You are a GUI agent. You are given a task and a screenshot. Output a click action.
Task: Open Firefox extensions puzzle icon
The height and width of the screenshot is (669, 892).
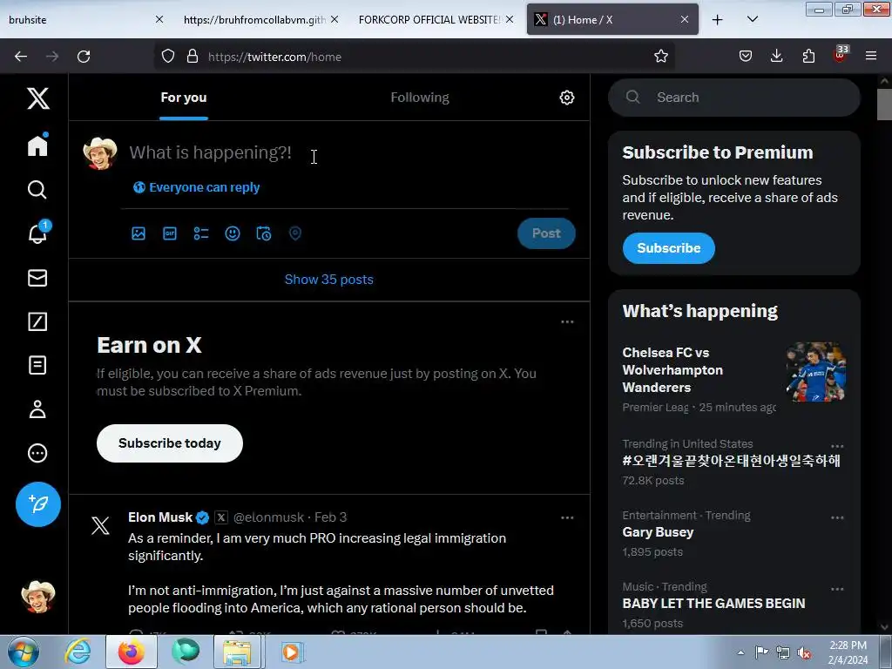808,57
